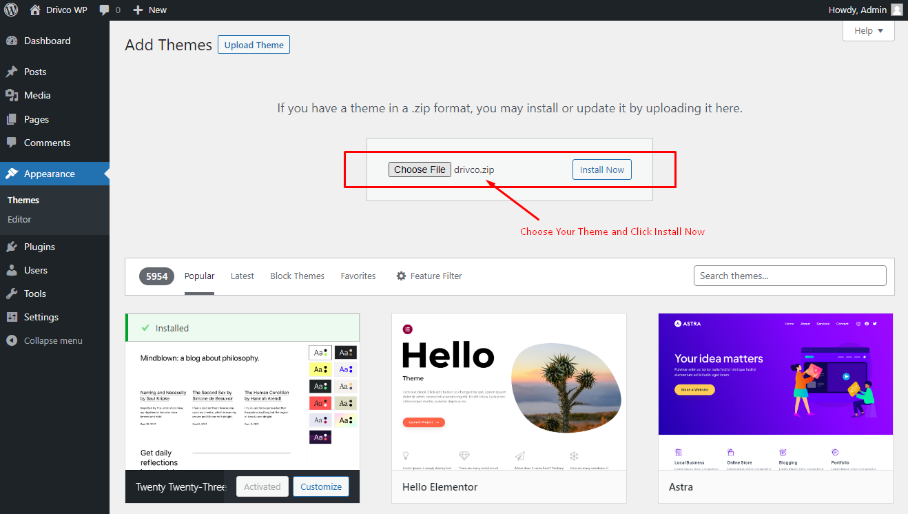Click the Drivco WP site name link
This screenshot has height=514, width=908.
pyautogui.click(x=66, y=10)
